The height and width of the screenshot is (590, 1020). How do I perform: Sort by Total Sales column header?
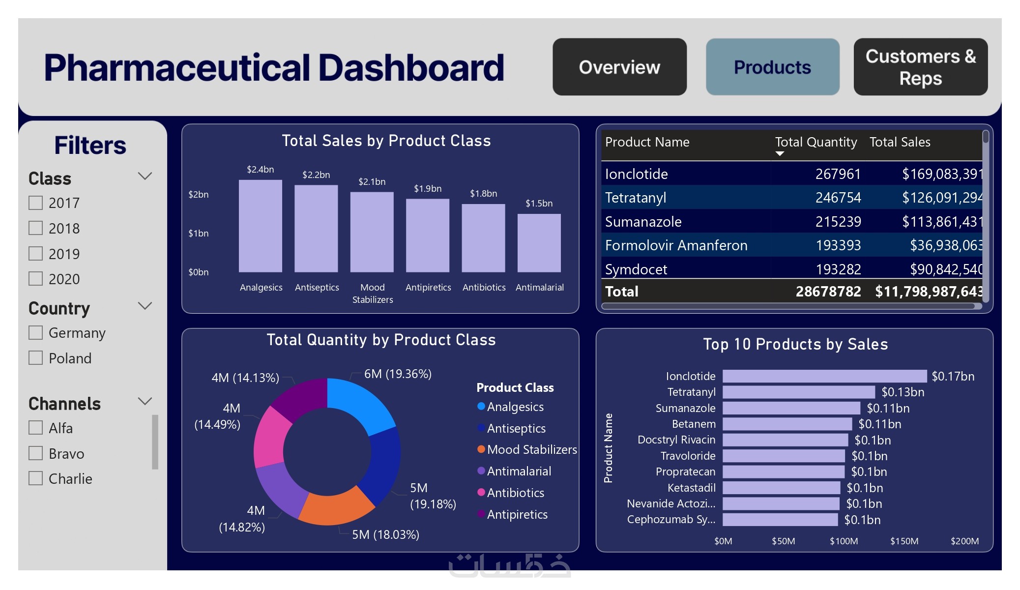pos(900,142)
